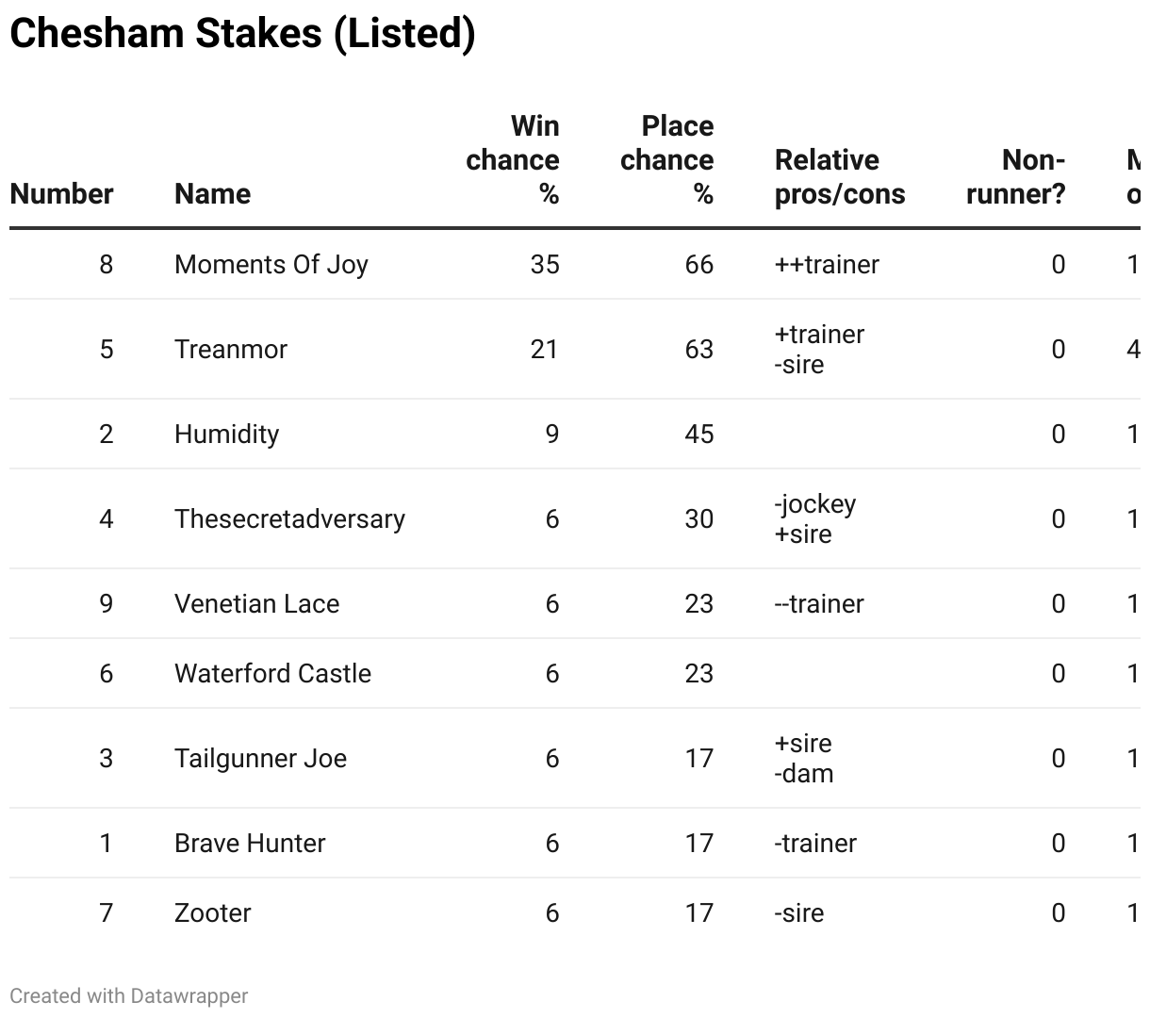This screenshot has width=1150, height=1018.
Task: Click Treanmor's win chance value 21
Action: click(x=544, y=350)
